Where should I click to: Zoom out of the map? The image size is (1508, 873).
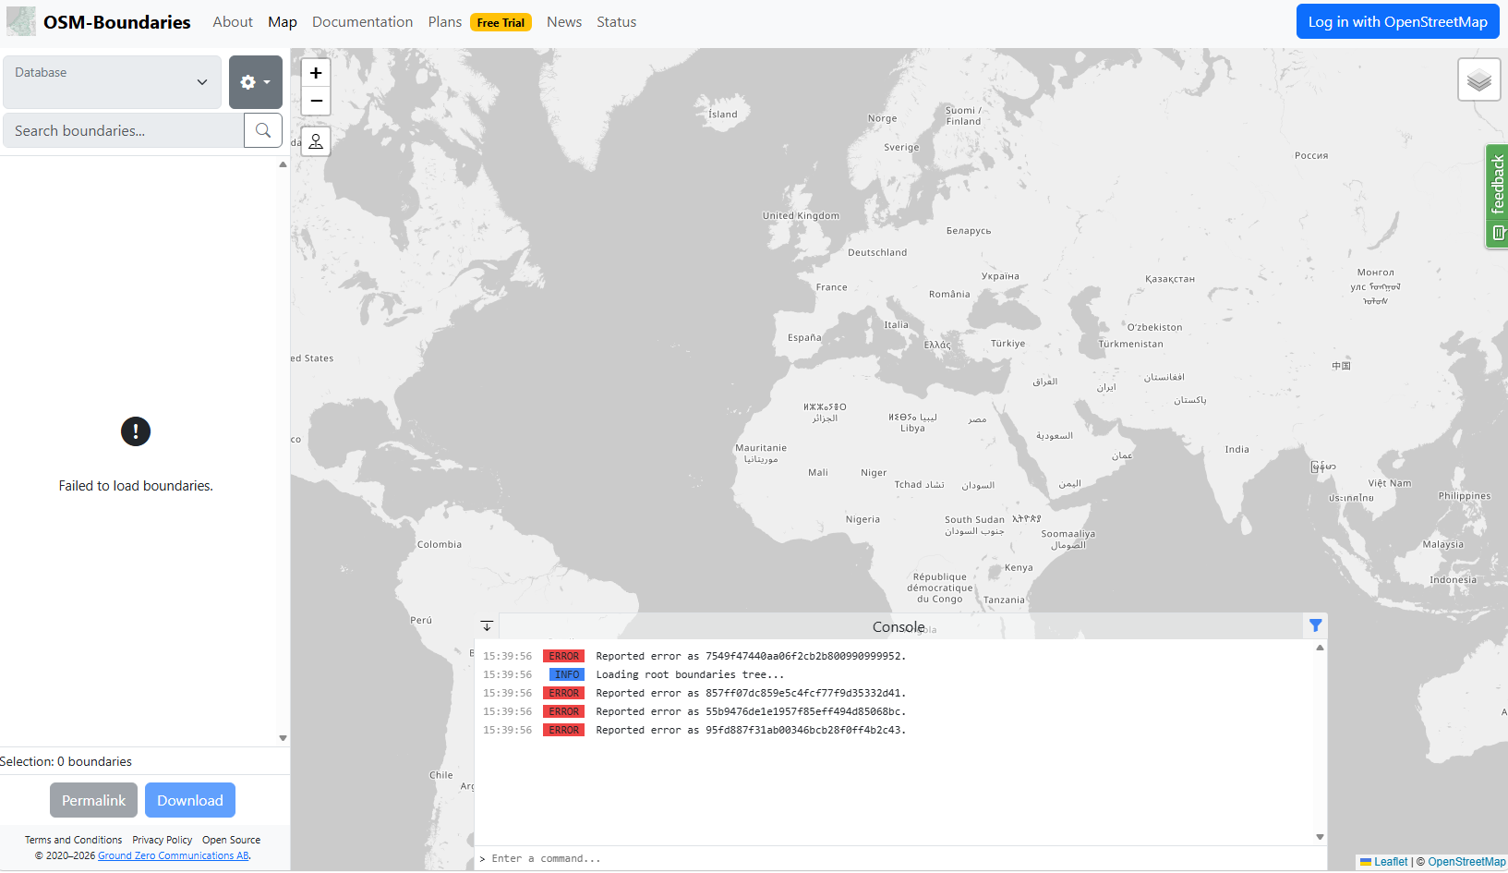(x=316, y=101)
